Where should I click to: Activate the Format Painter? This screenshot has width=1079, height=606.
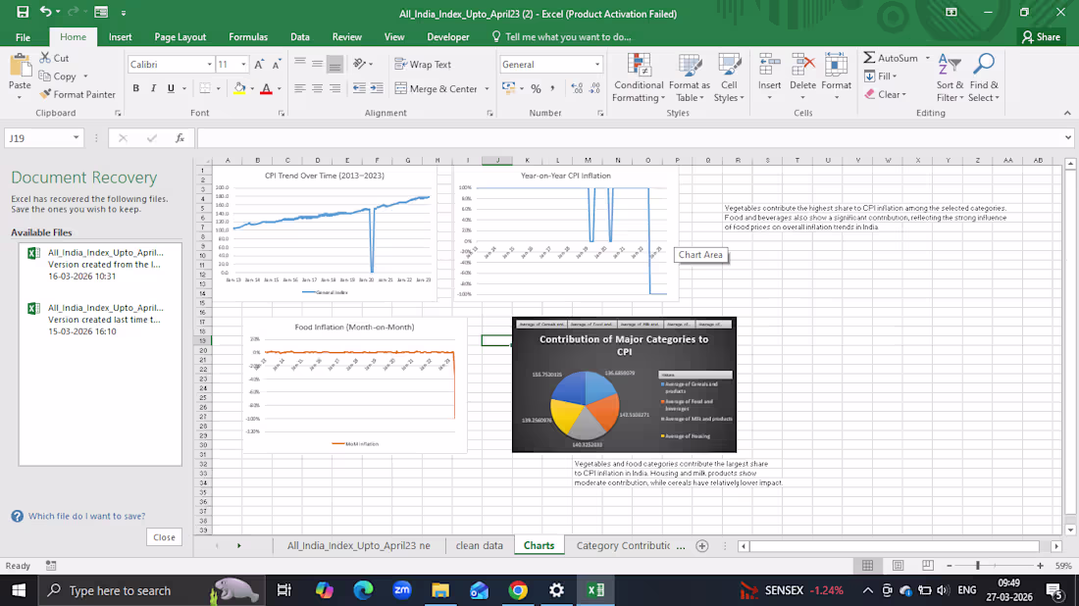click(x=77, y=94)
